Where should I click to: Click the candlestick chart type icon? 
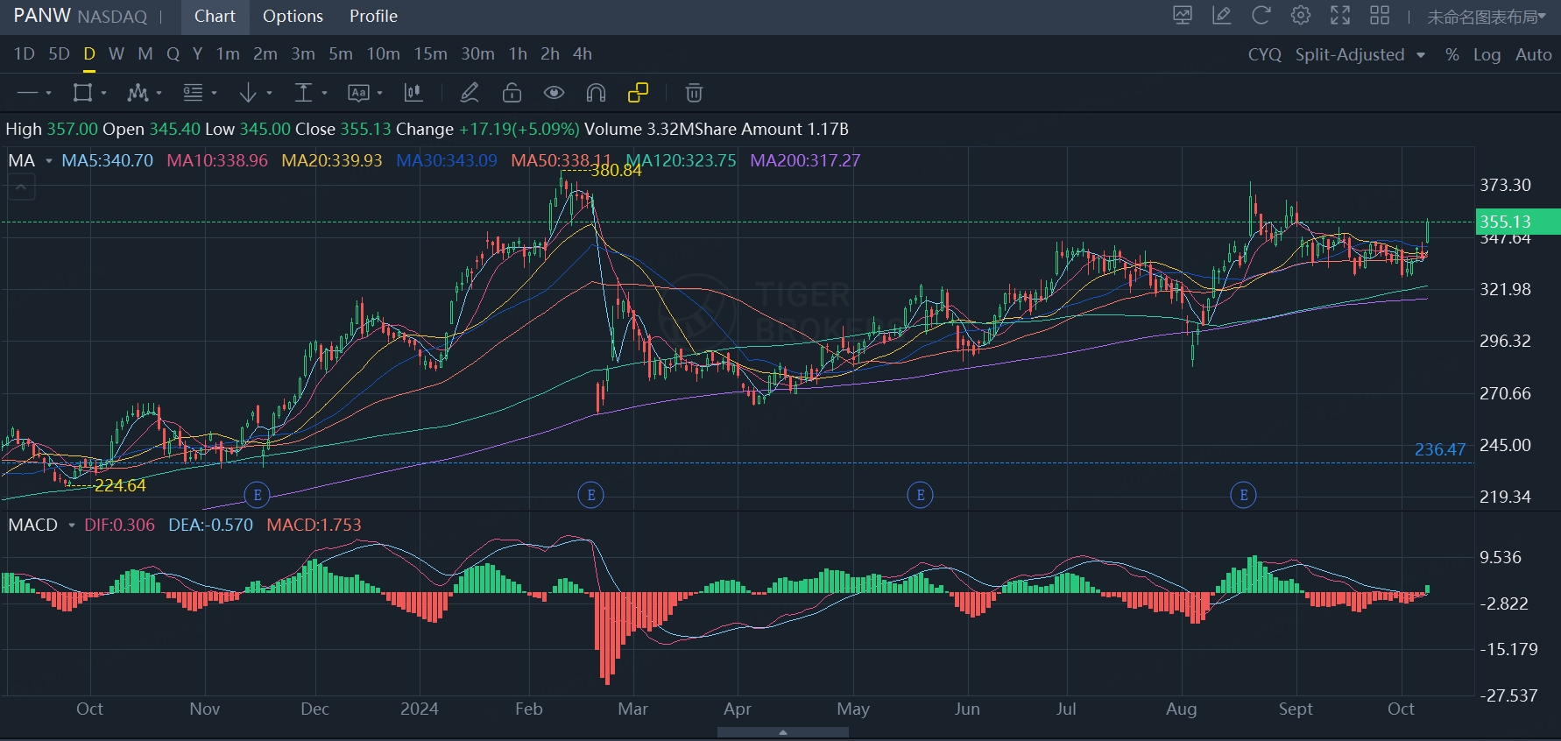[x=413, y=93]
